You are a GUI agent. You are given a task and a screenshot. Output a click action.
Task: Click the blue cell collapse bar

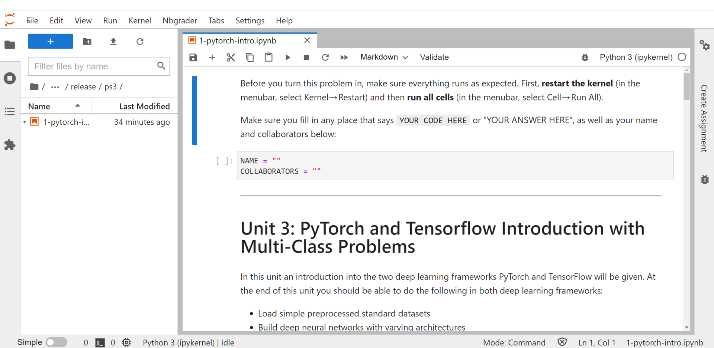coord(194,110)
